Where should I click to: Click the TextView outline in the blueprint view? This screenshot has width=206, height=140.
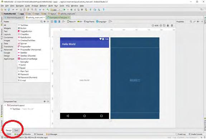point(135,80)
